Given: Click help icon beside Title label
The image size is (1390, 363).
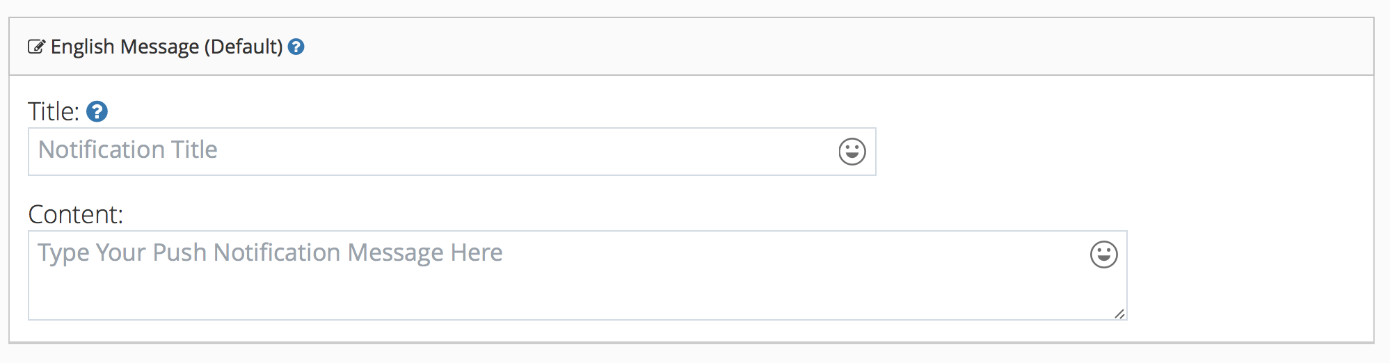Looking at the screenshot, I should point(97,111).
